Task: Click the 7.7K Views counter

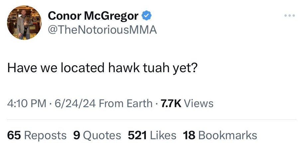Action: point(187,104)
